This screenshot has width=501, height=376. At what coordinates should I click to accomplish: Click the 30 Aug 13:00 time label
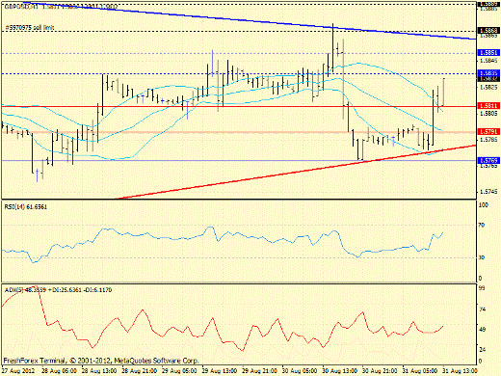[x=340, y=371]
